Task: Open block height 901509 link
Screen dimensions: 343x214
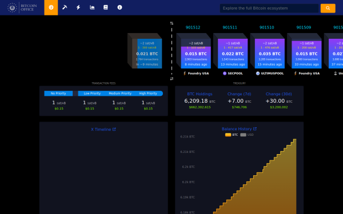Action: (304, 27)
